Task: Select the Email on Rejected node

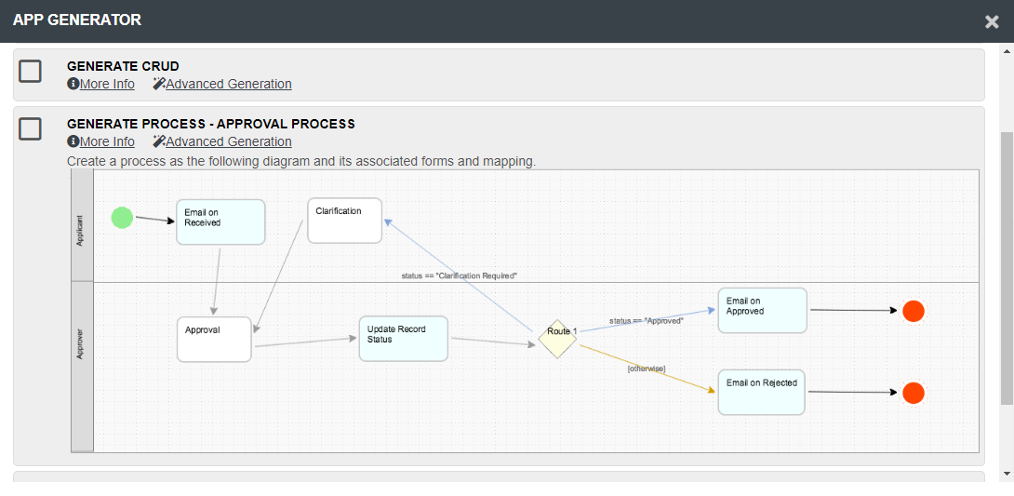Action: coord(761,392)
